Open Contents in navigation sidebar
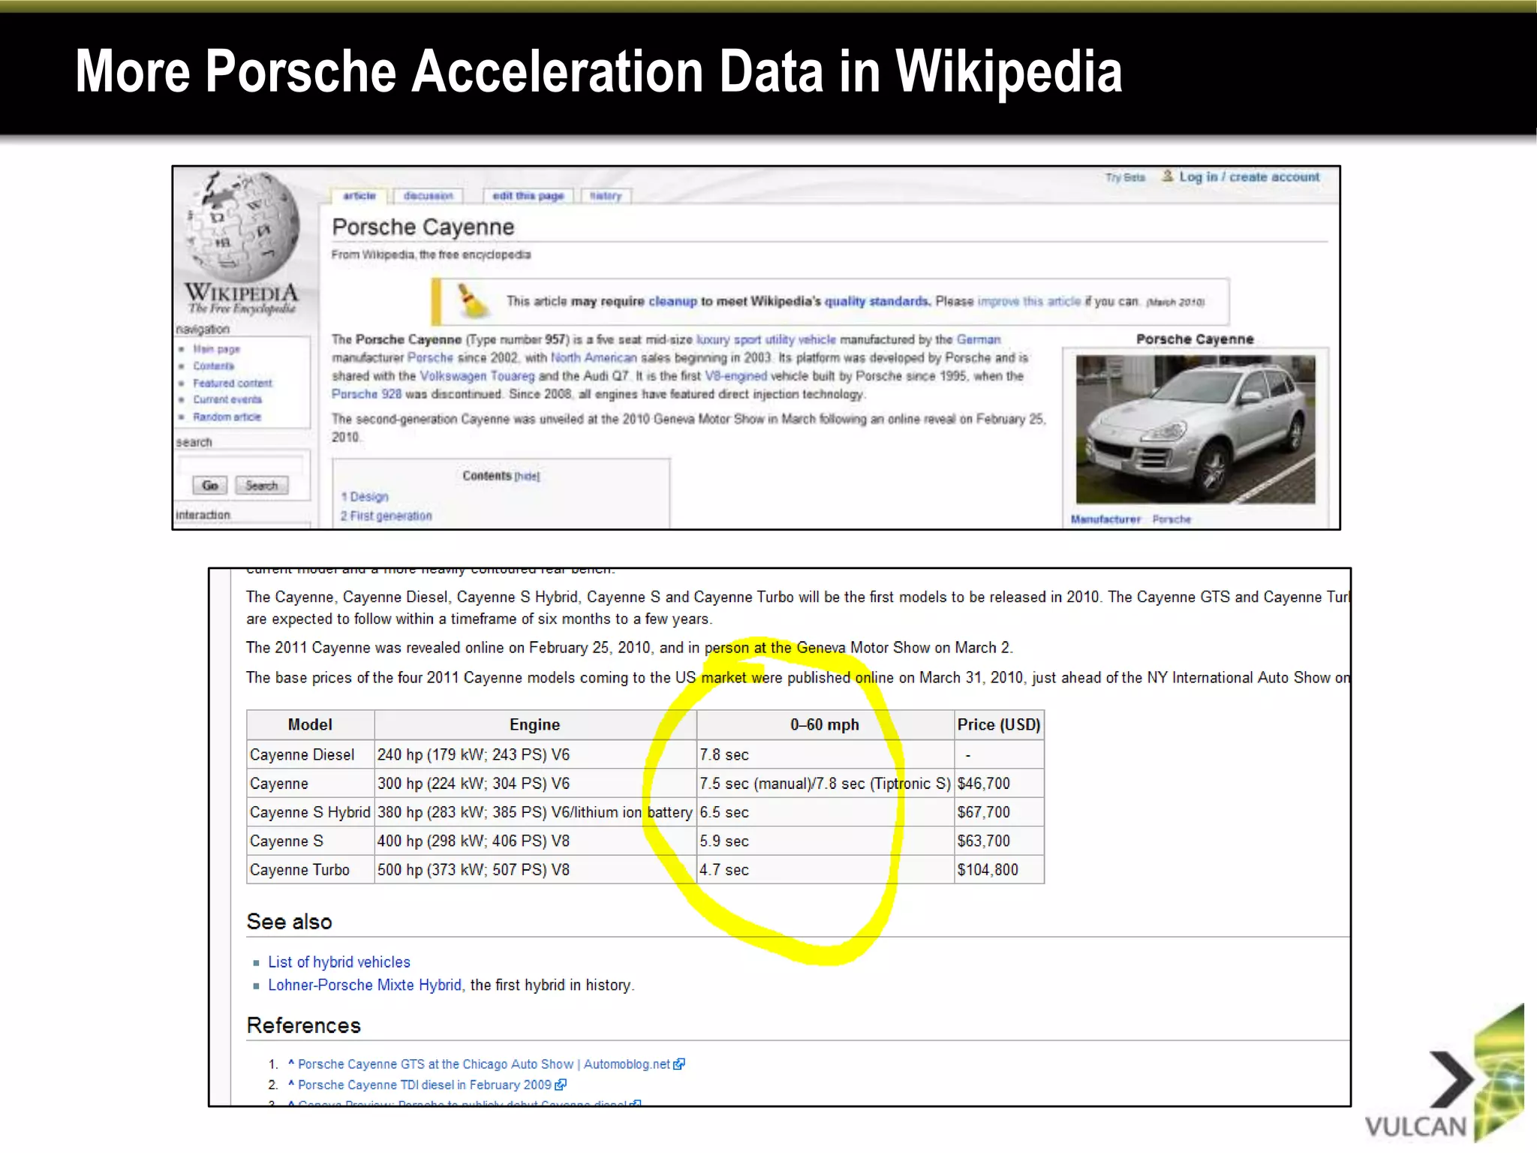 (x=214, y=366)
